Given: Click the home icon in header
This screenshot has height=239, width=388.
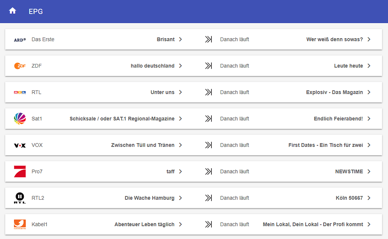Looking at the screenshot, I should pyautogui.click(x=13, y=11).
